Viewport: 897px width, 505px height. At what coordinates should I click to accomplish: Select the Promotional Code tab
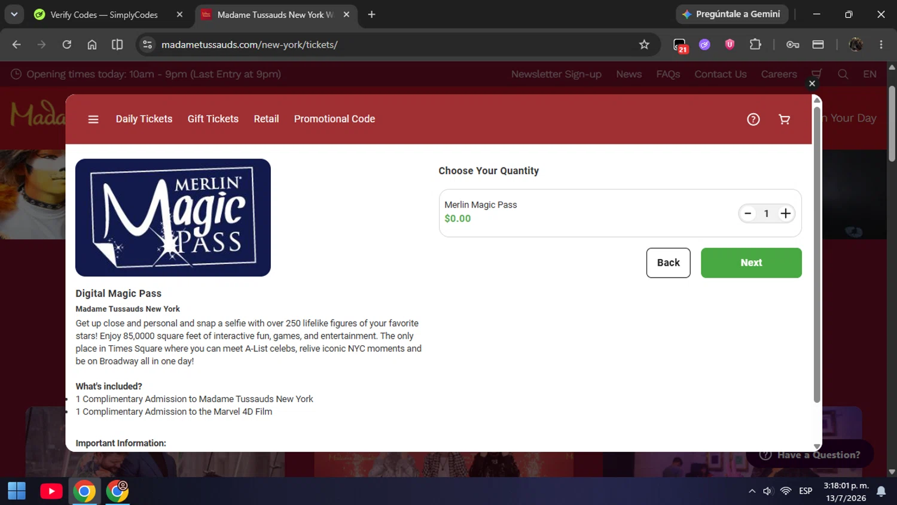[334, 119]
